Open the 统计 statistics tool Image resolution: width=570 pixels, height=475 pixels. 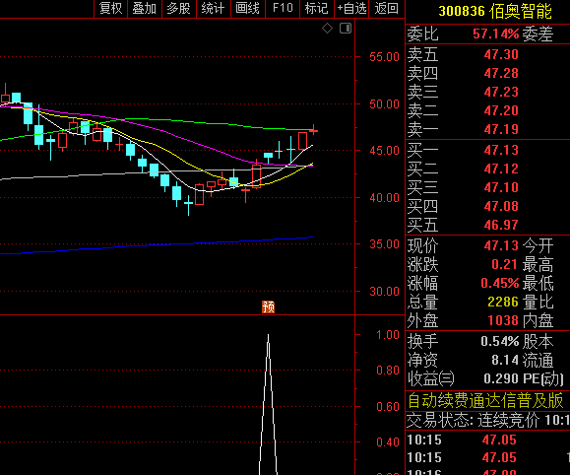[x=213, y=8]
